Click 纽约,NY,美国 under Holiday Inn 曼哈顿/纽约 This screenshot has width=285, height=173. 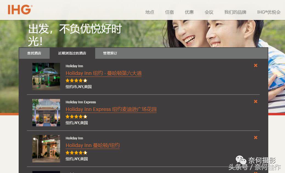point(77,159)
